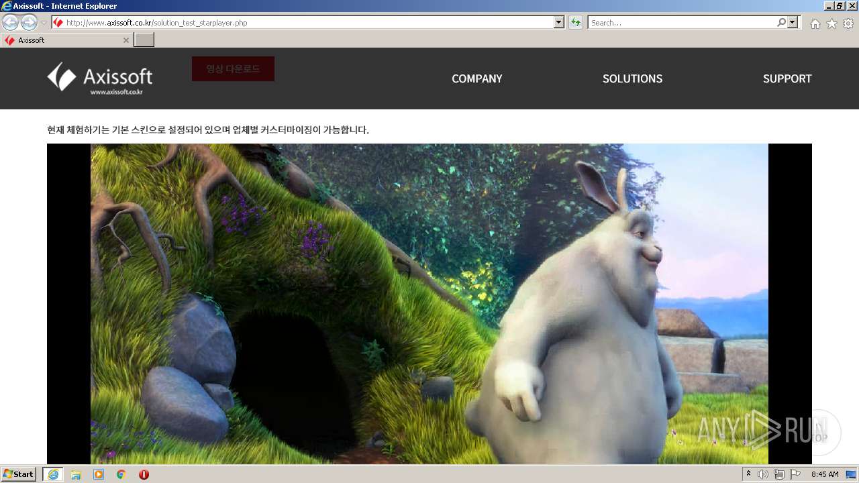Viewport: 859px width, 483px height.
Task: Select the Axissoft browser tab
Action: (x=66, y=40)
